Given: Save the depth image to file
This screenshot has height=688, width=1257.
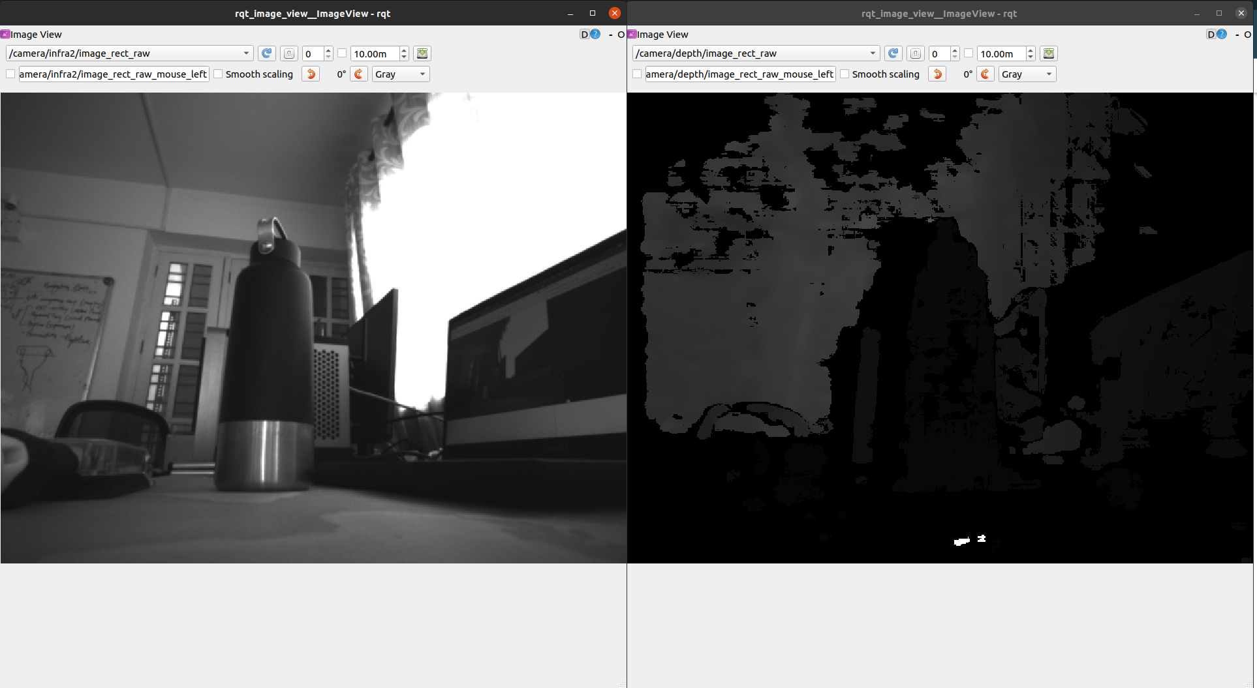Looking at the screenshot, I should click(x=1049, y=53).
